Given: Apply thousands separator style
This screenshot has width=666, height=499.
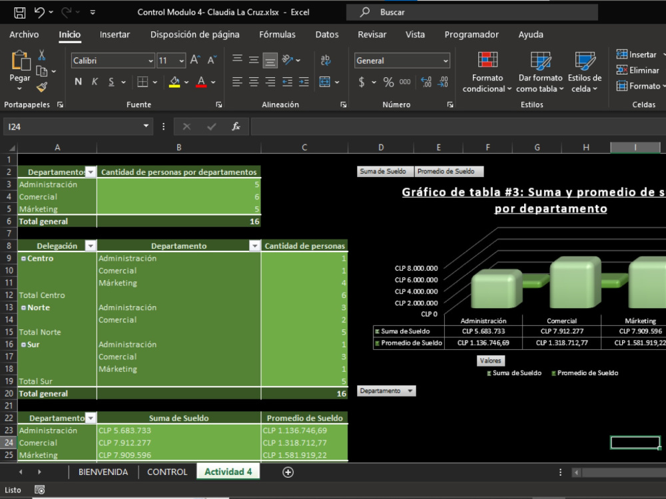Looking at the screenshot, I should click(x=405, y=82).
